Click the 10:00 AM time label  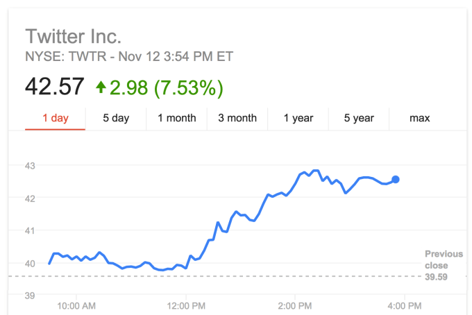[x=77, y=305]
